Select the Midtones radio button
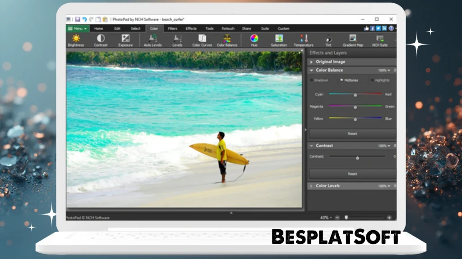The image size is (462, 259). [x=342, y=80]
